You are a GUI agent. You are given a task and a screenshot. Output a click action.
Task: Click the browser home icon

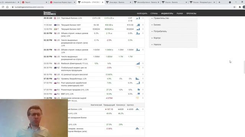tap(7, 7)
